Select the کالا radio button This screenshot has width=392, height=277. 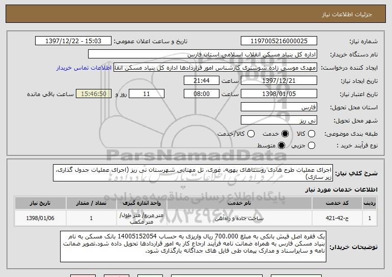click(312, 134)
